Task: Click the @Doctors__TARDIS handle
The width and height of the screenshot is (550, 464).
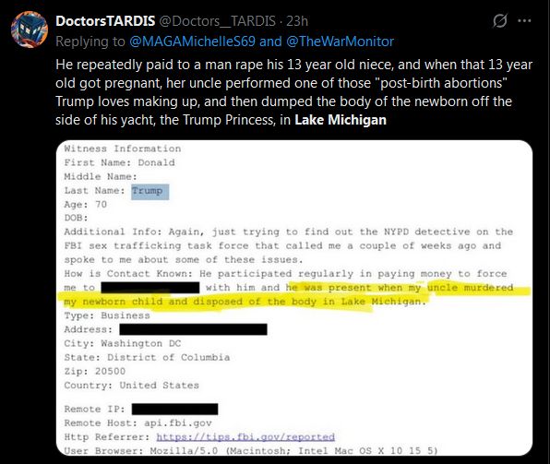Action: click(x=218, y=21)
